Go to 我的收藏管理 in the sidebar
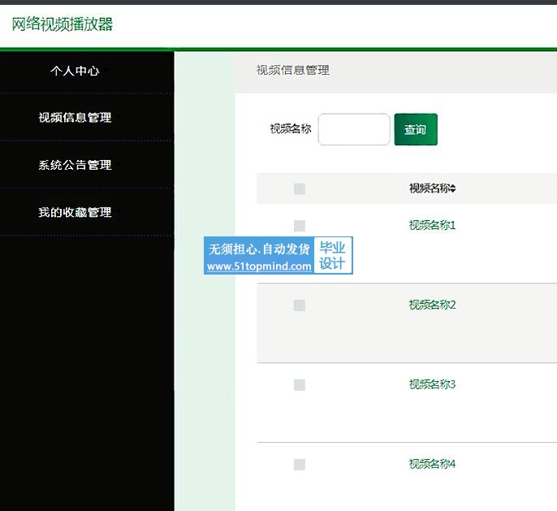The width and height of the screenshot is (557, 511). pyautogui.click(x=75, y=212)
